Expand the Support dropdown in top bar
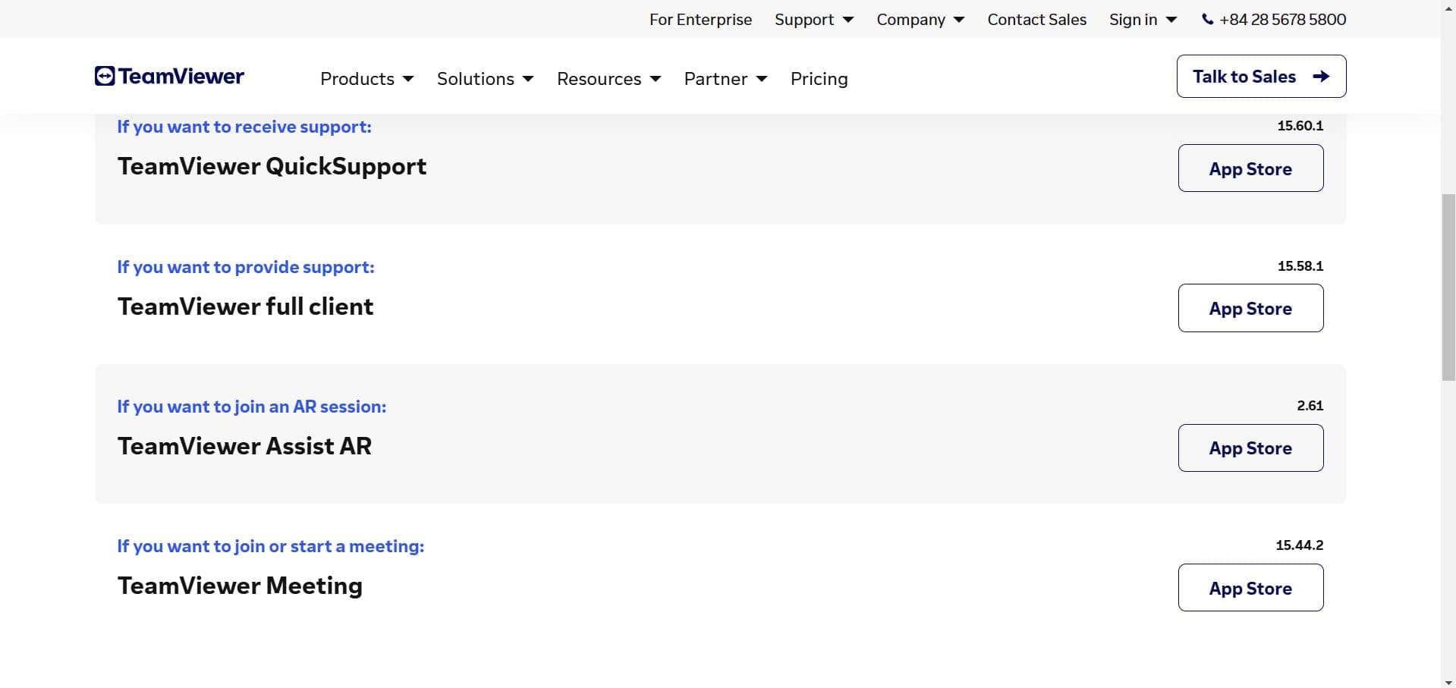The width and height of the screenshot is (1456, 688). [814, 20]
